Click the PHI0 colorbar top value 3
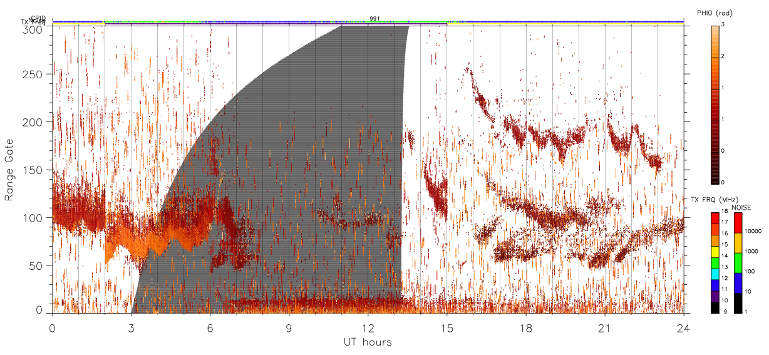 [723, 24]
